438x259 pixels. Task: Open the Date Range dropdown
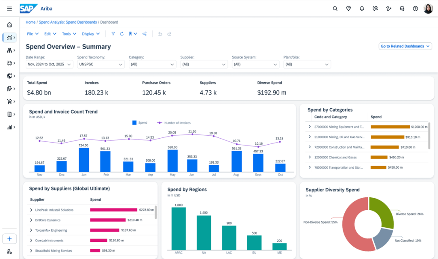click(x=50, y=64)
